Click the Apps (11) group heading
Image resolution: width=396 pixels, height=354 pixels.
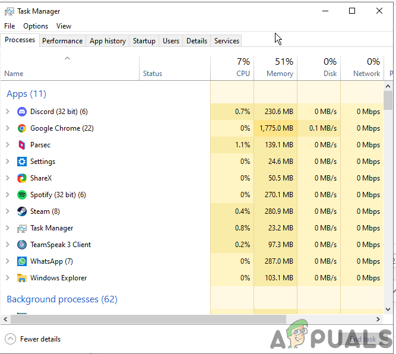click(x=26, y=94)
